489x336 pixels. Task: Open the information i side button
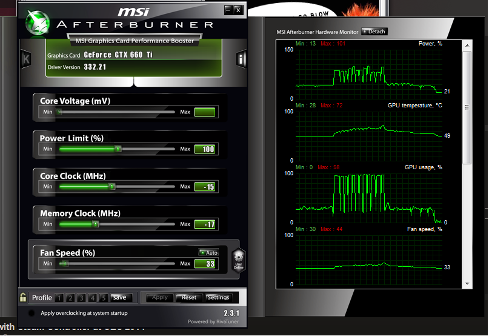click(241, 59)
